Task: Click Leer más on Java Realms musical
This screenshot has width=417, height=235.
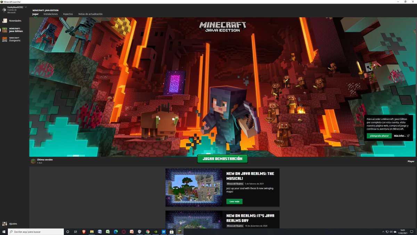Action: (x=235, y=202)
